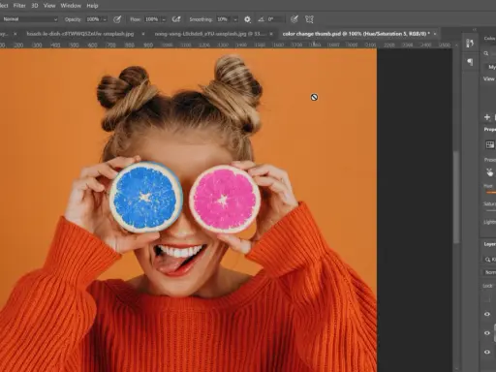
Task: Hide the topmost layer via its eye icon
Action: (487, 314)
